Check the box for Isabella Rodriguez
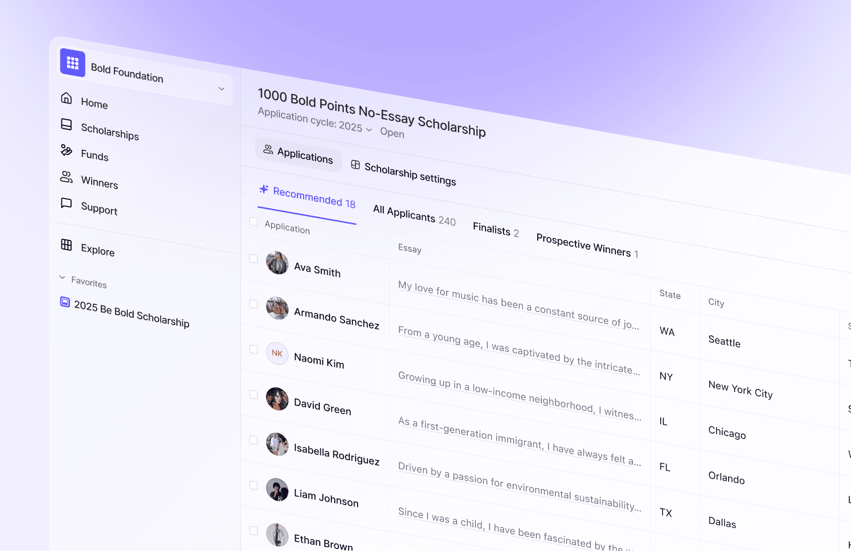Screen dimensions: 851x551 [x=254, y=440]
